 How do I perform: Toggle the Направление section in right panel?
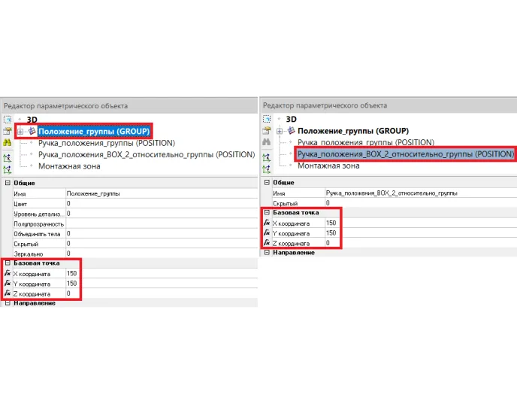[x=267, y=252]
